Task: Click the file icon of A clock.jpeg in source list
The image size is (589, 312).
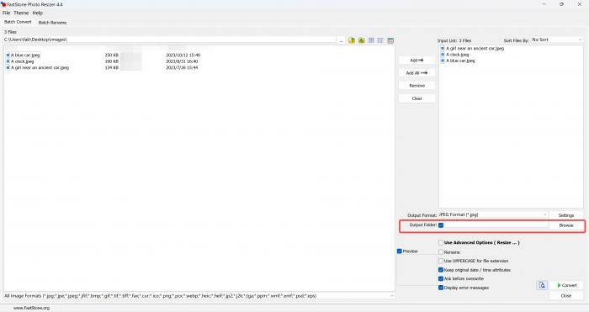Action: tap(8, 61)
